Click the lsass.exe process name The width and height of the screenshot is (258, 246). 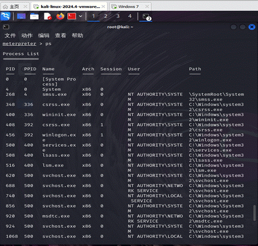(x=56, y=155)
